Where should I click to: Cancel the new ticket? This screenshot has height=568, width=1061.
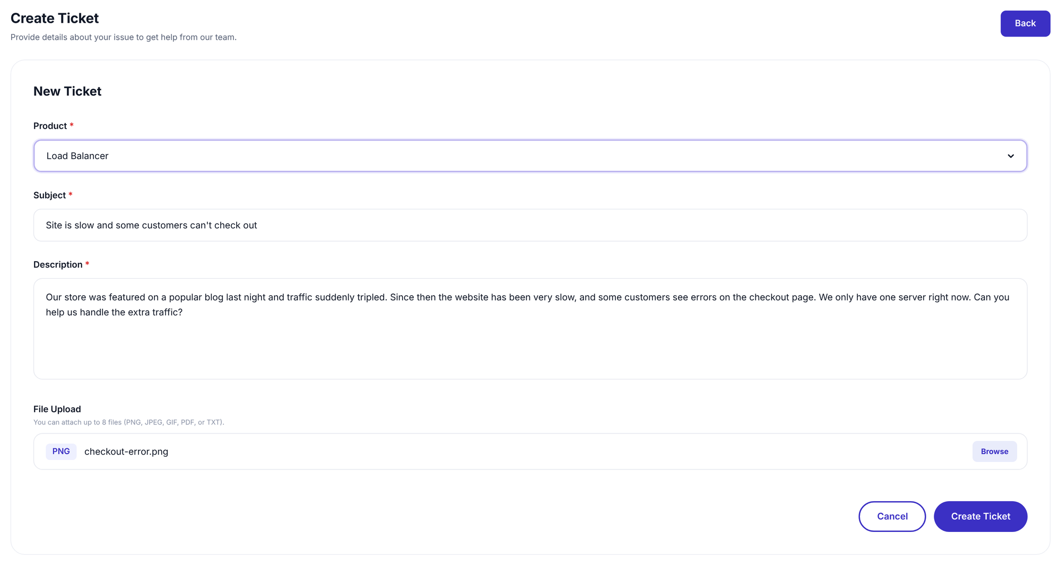coord(892,517)
